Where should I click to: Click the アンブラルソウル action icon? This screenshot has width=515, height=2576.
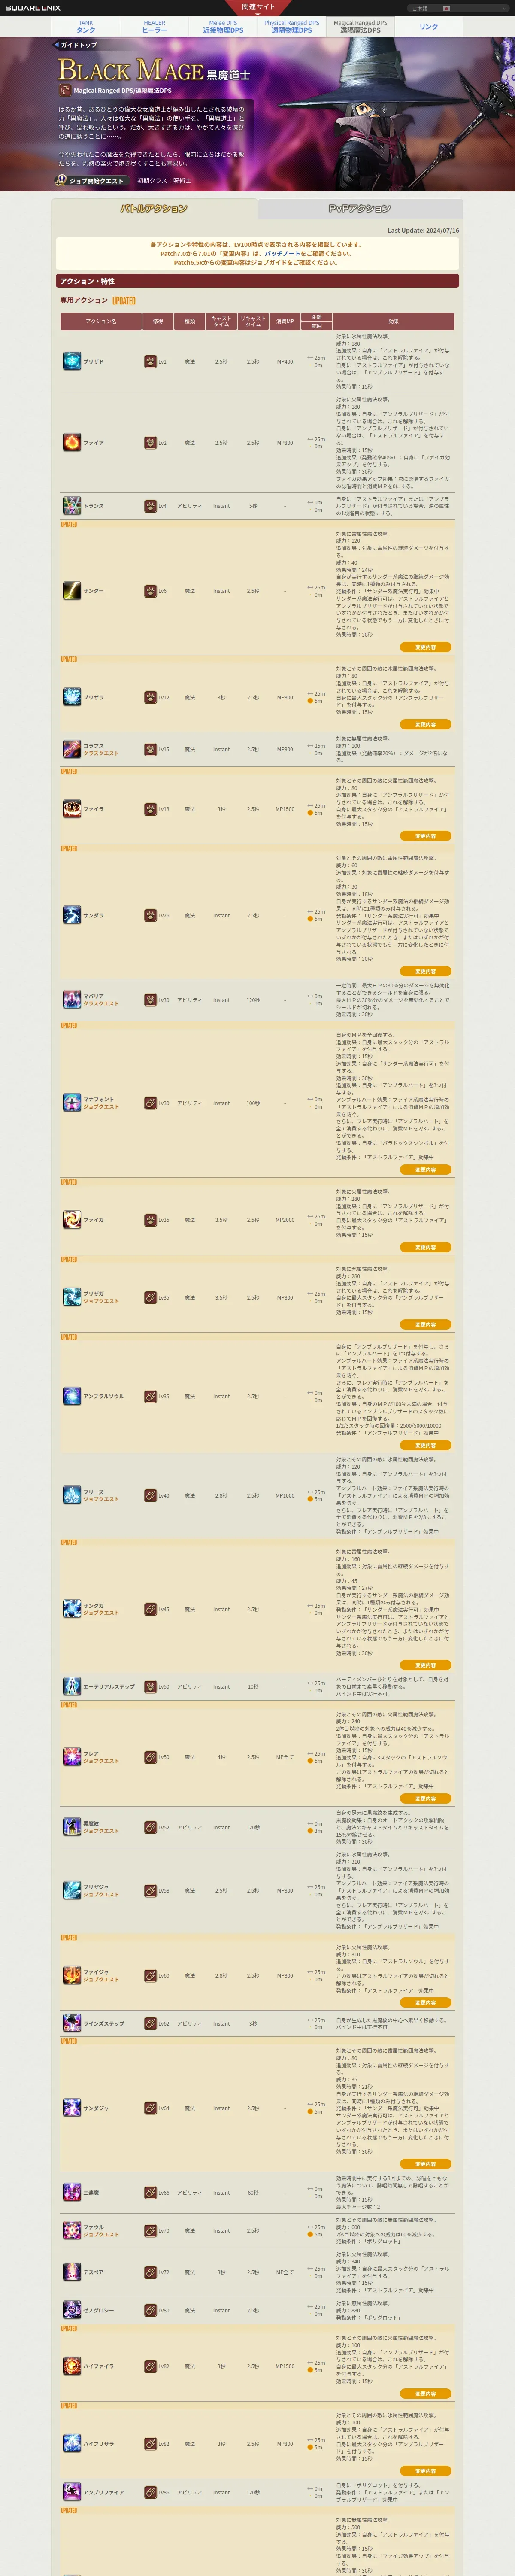[x=72, y=1396]
